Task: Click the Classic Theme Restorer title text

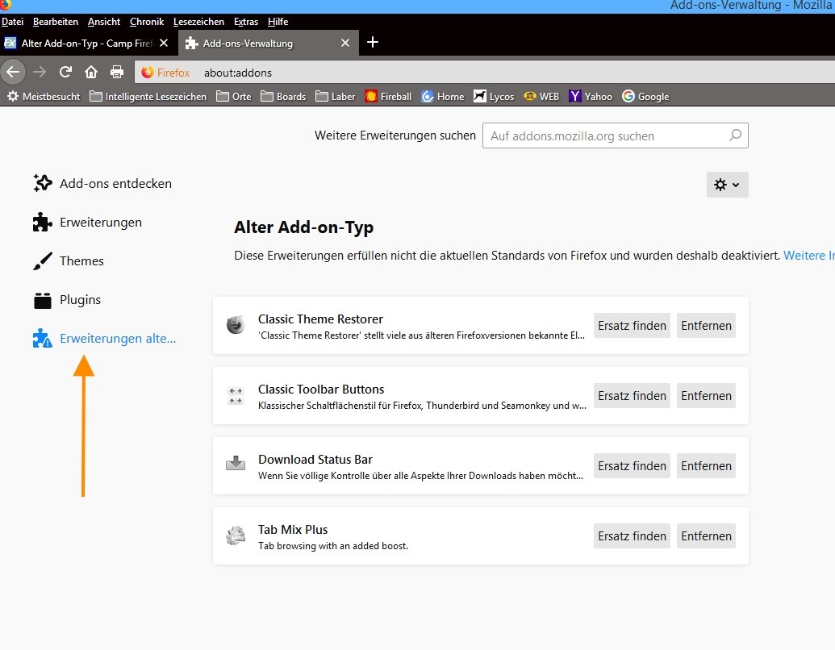Action: 320,319
